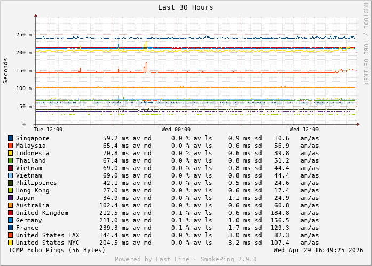The width and height of the screenshot is (372, 266).
Task: Select the purple Japan legend swatch
Action: pos(10,198)
